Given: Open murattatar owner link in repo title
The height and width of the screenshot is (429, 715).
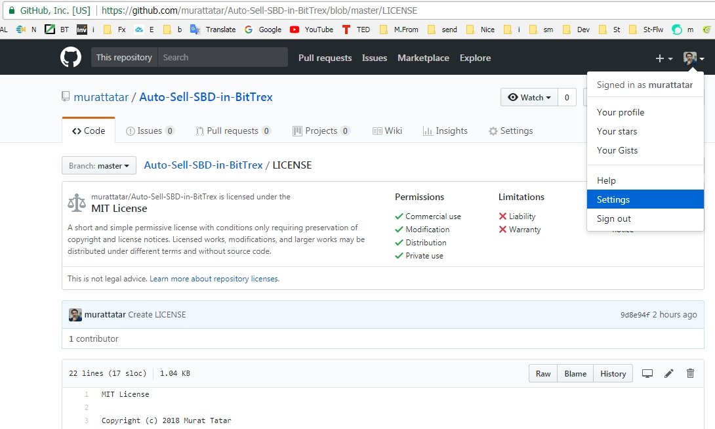Looking at the screenshot, I should [101, 97].
